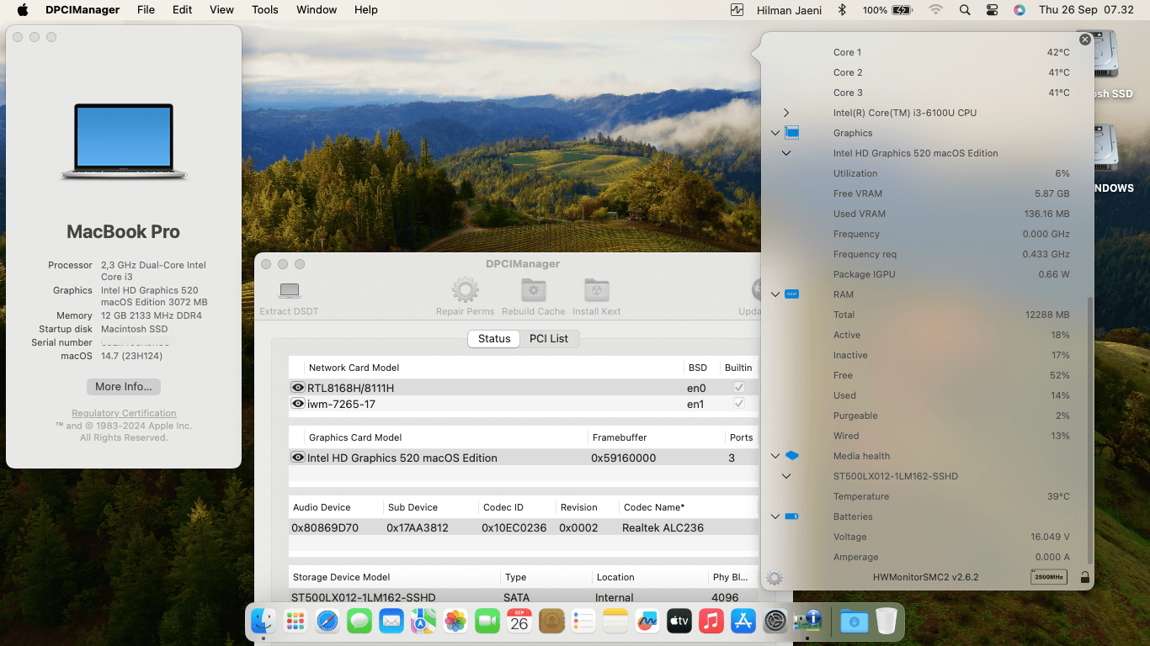Open Freeform from the dock
Image resolution: width=1150 pixels, height=646 pixels.
647,622
